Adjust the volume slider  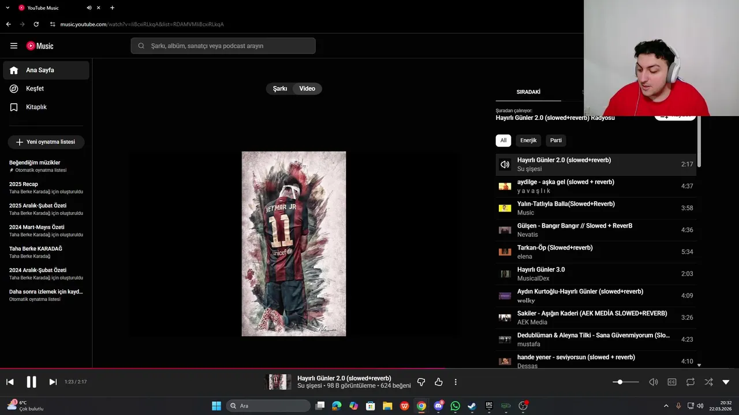tap(626, 382)
